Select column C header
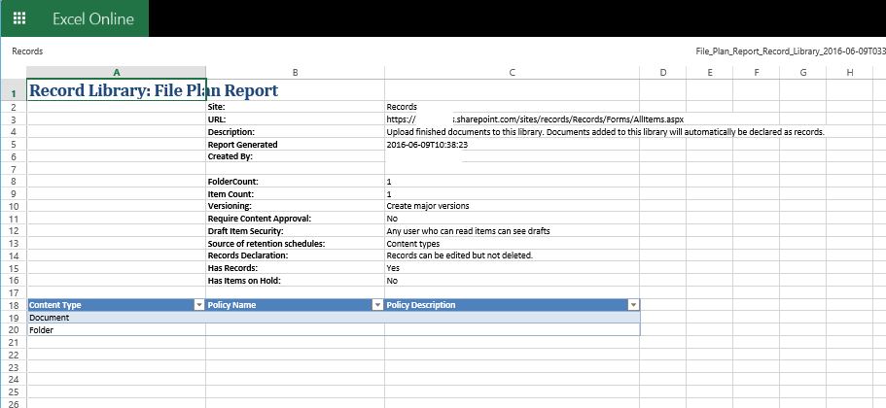Screen dimensions: 886x408 (x=512, y=72)
